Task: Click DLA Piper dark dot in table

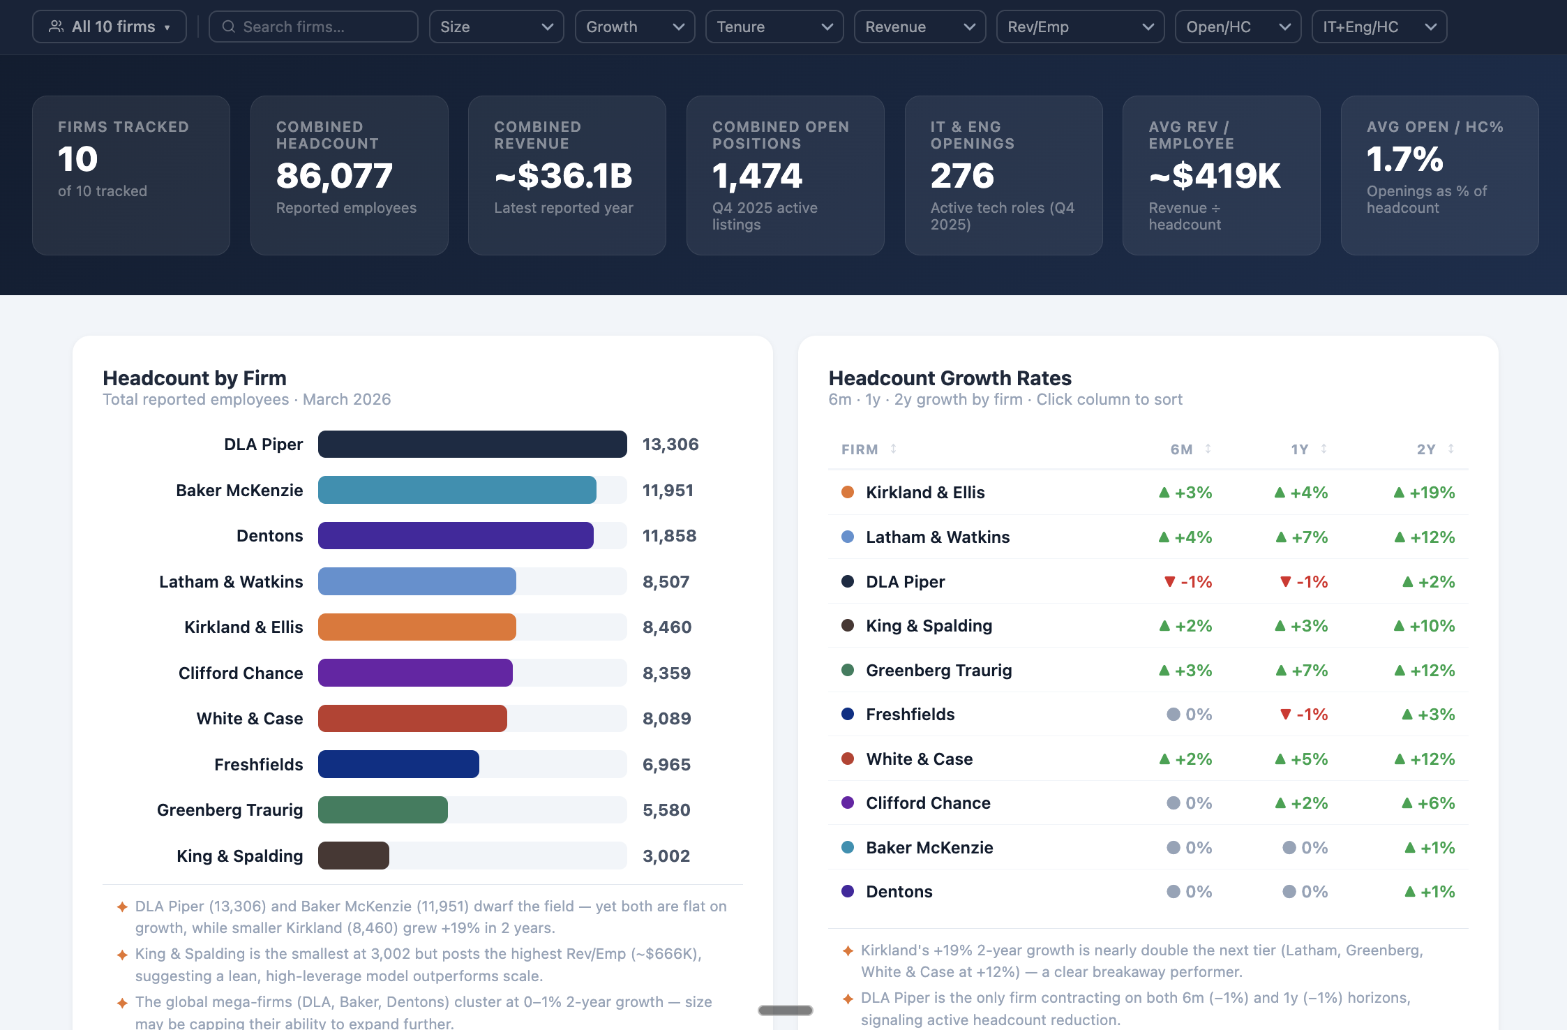Action: (848, 581)
